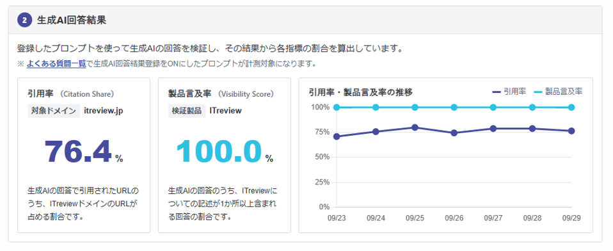Click the 製品言及率 data point for 09/25
Viewport: 613px width, 251px height.
415,107
